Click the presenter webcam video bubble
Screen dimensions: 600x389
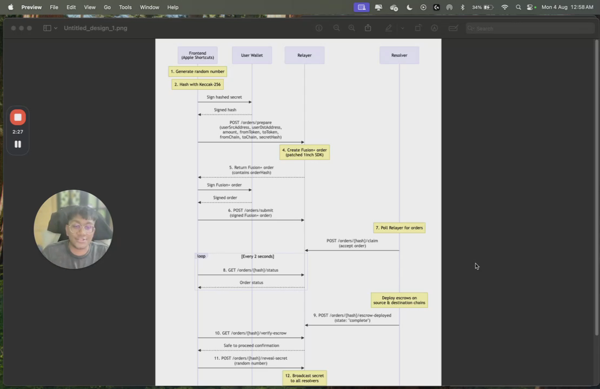pos(74,229)
